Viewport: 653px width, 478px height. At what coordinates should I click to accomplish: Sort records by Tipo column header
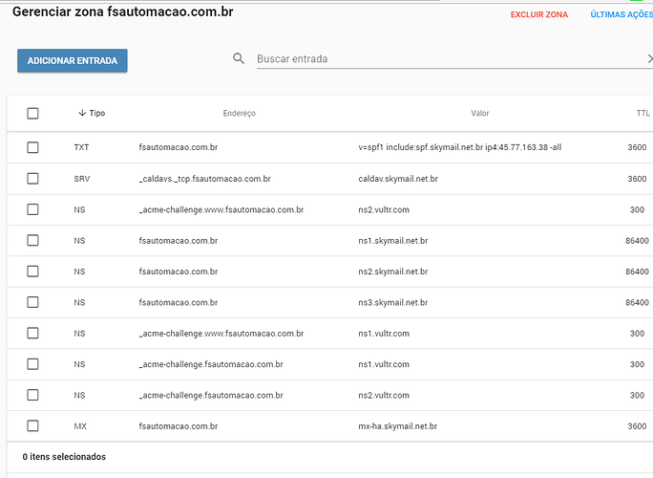pyautogui.click(x=97, y=114)
